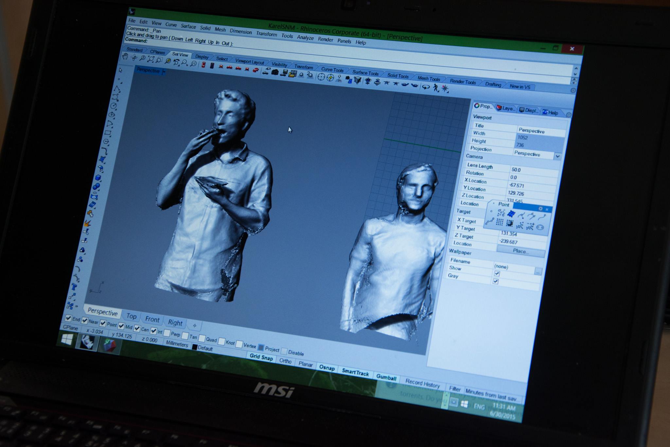This screenshot has height=447, width=670.
Task: Click the camera screen capture icon
Action: coord(274,72)
